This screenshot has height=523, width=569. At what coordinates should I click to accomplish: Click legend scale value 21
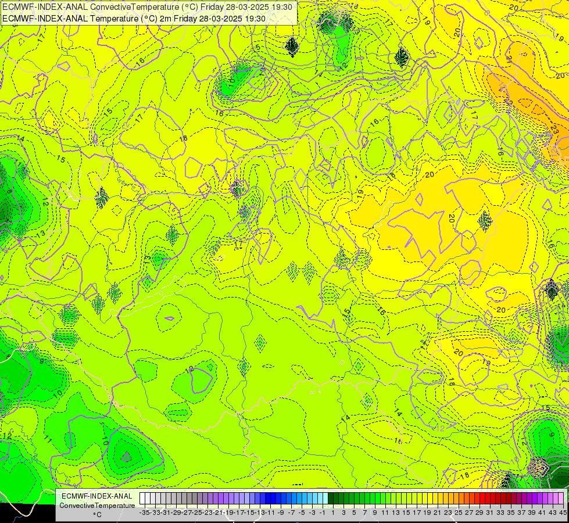pos(437,513)
